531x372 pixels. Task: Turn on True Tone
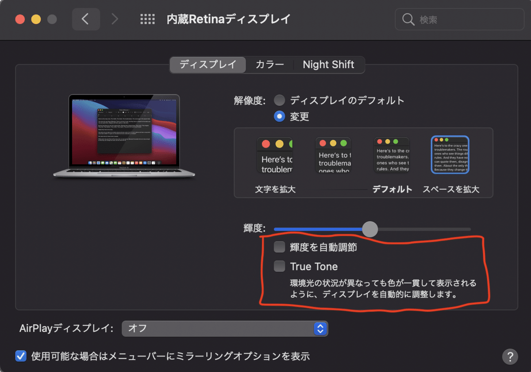click(279, 266)
